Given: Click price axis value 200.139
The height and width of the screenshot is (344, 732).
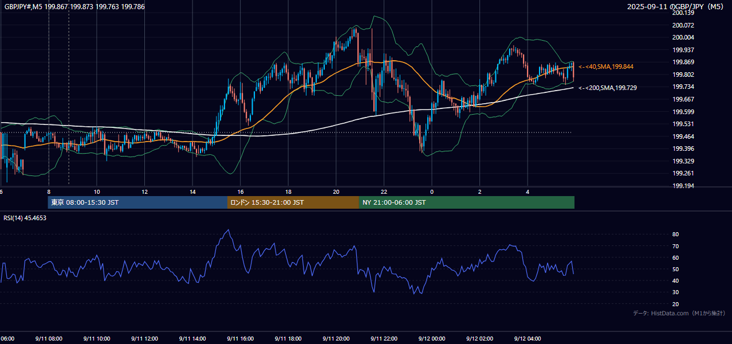Looking at the screenshot, I should pyautogui.click(x=683, y=13).
